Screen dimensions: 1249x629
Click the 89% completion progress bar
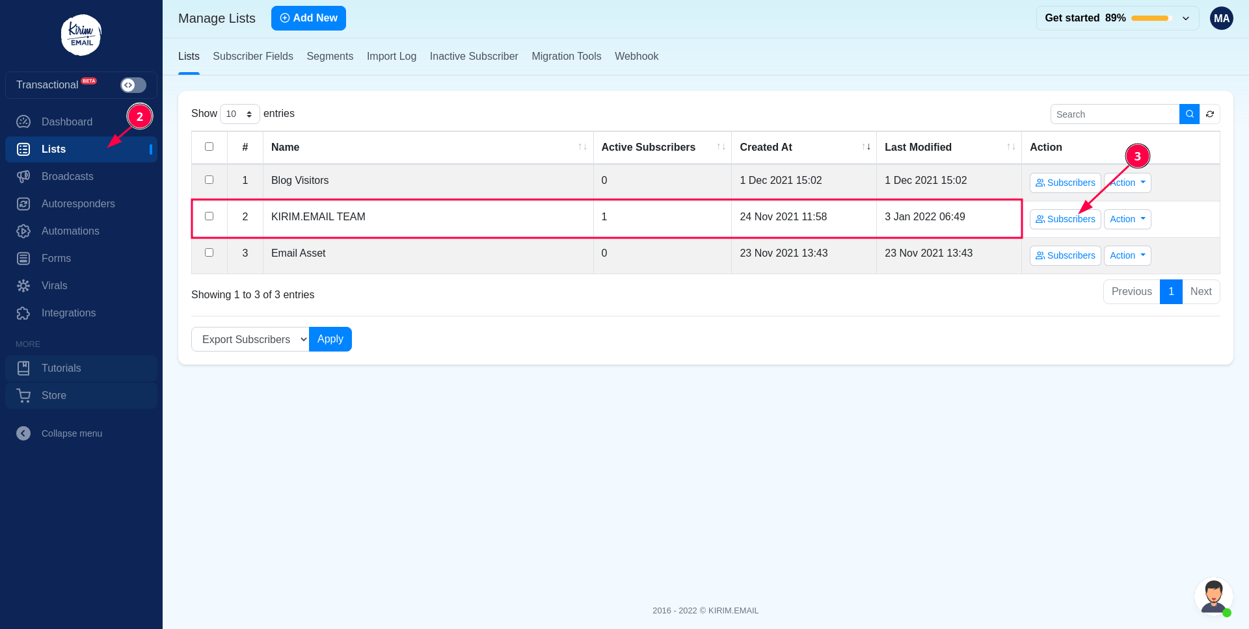point(1150,18)
